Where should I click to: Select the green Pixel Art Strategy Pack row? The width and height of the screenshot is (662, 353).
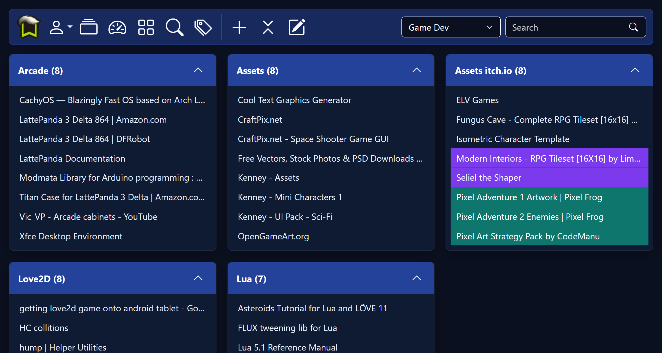click(549, 236)
